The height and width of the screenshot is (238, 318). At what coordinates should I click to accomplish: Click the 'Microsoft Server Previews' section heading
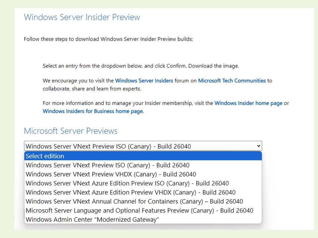71,131
